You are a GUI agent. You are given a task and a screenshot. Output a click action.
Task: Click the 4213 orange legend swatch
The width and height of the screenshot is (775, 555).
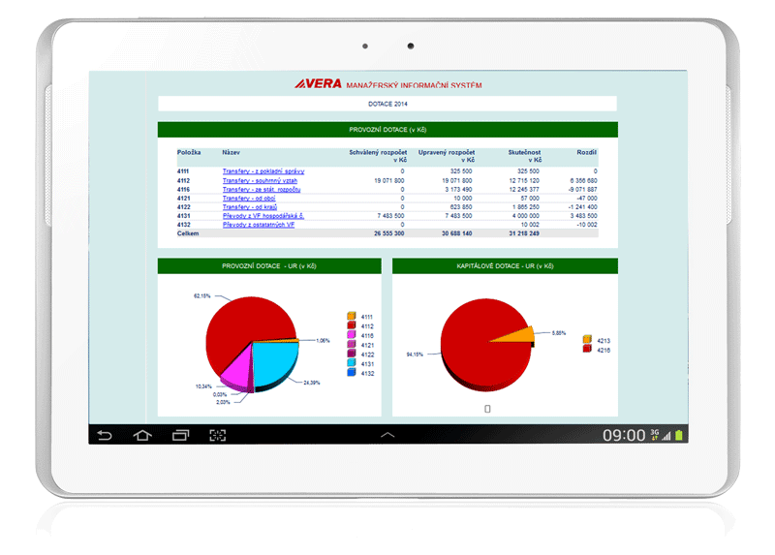tap(587, 340)
